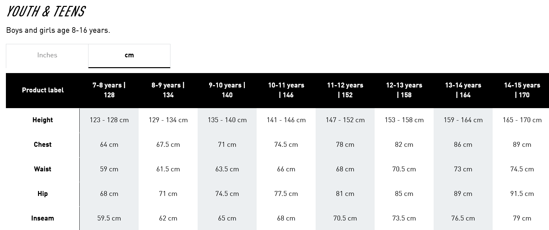The width and height of the screenshot is (549, 230).
Task: Click the Youth & Teens heading
Action: pyautogui.click(x=46, y=12)
